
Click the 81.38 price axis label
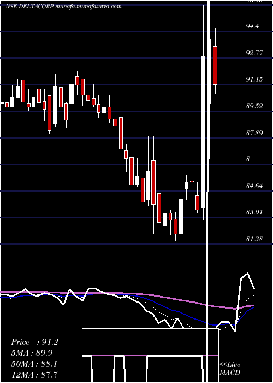pyautogui.click(x=254, y=239)
